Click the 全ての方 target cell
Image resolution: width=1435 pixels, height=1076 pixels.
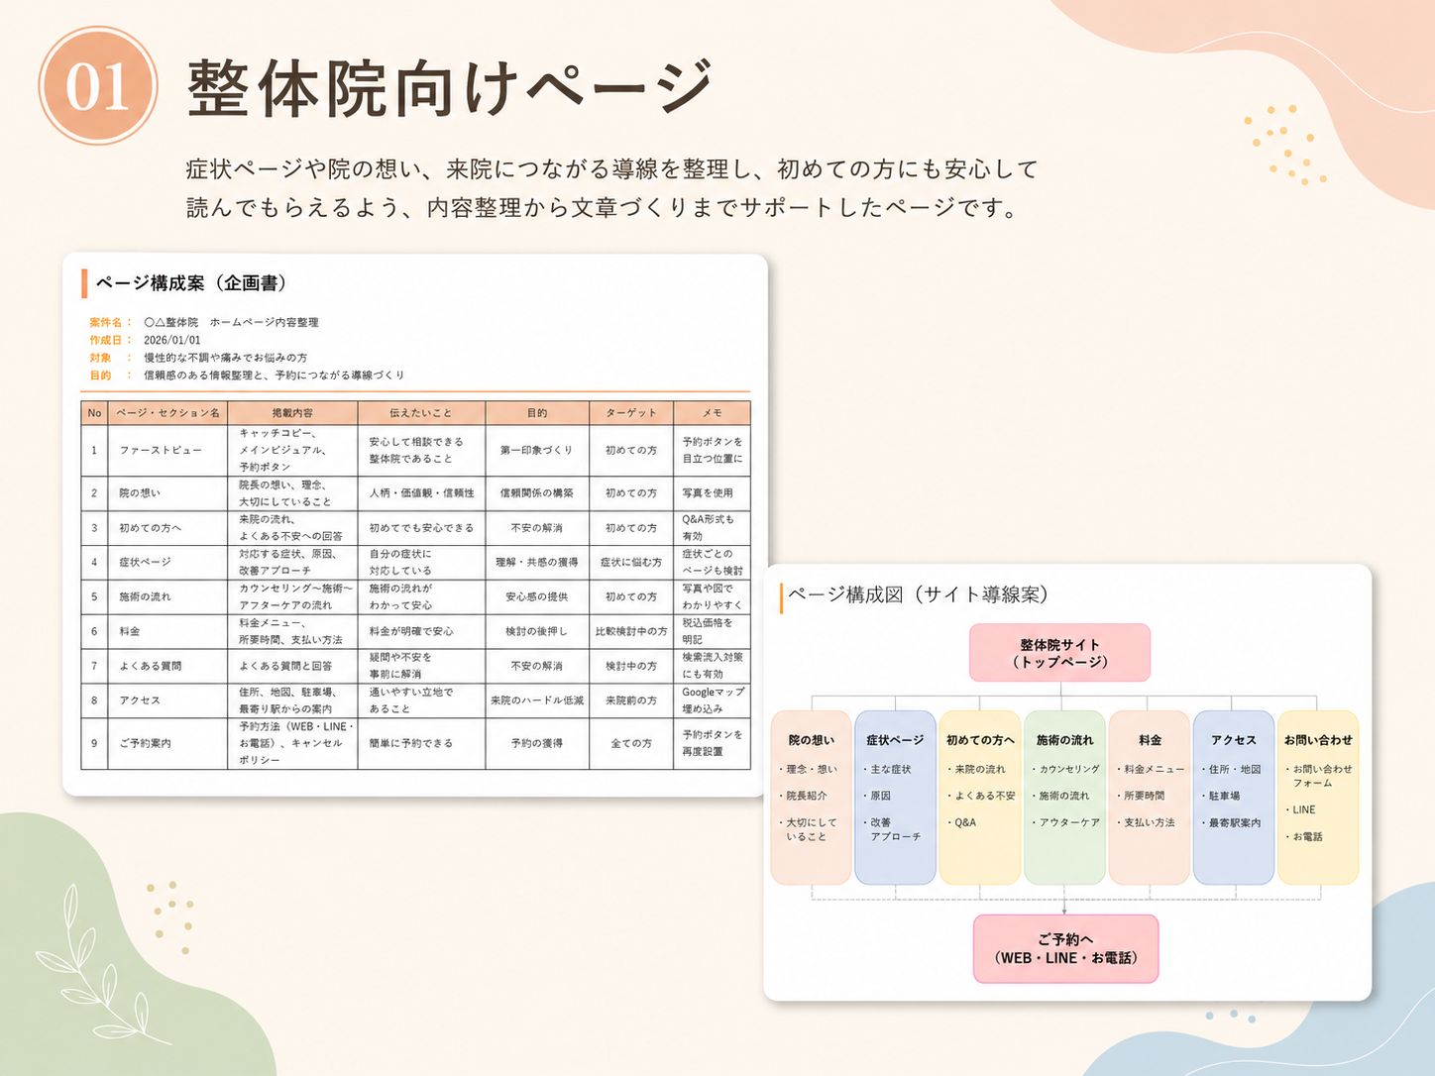(x=631, y=743)
